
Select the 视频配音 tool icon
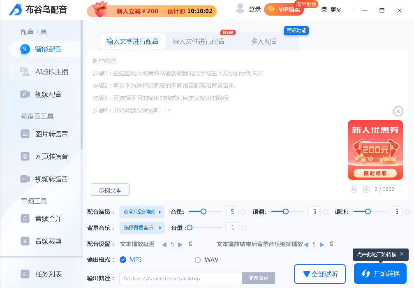point(25,94)
